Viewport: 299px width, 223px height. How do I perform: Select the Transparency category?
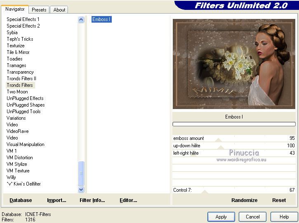coord(20,72)
